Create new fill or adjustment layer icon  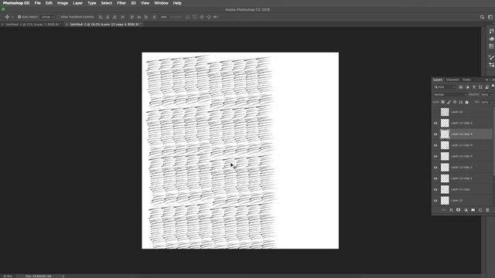[x=466, y=210]
